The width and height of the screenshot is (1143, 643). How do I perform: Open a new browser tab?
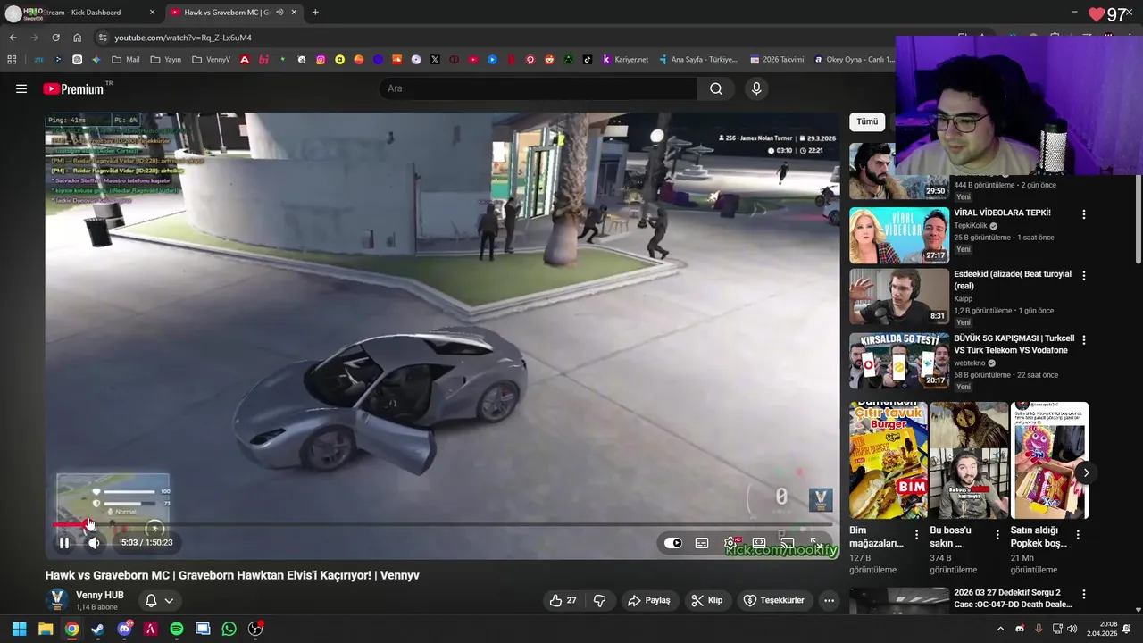315,13
